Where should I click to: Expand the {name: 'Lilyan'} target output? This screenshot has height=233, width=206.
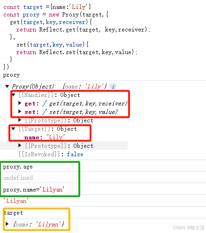(7, 224)
